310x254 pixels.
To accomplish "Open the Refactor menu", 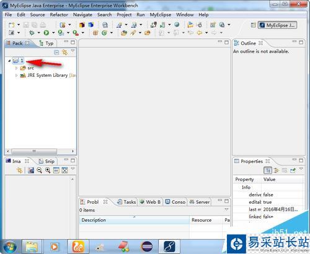I will click(x=59, y=15).
